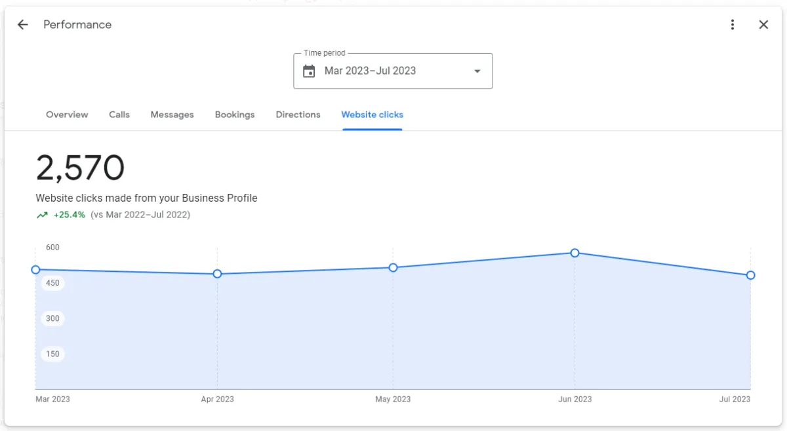The width and height of the screenshot is (787, 431).
Task: Close the Performance panel with the X
Action: 763,25
